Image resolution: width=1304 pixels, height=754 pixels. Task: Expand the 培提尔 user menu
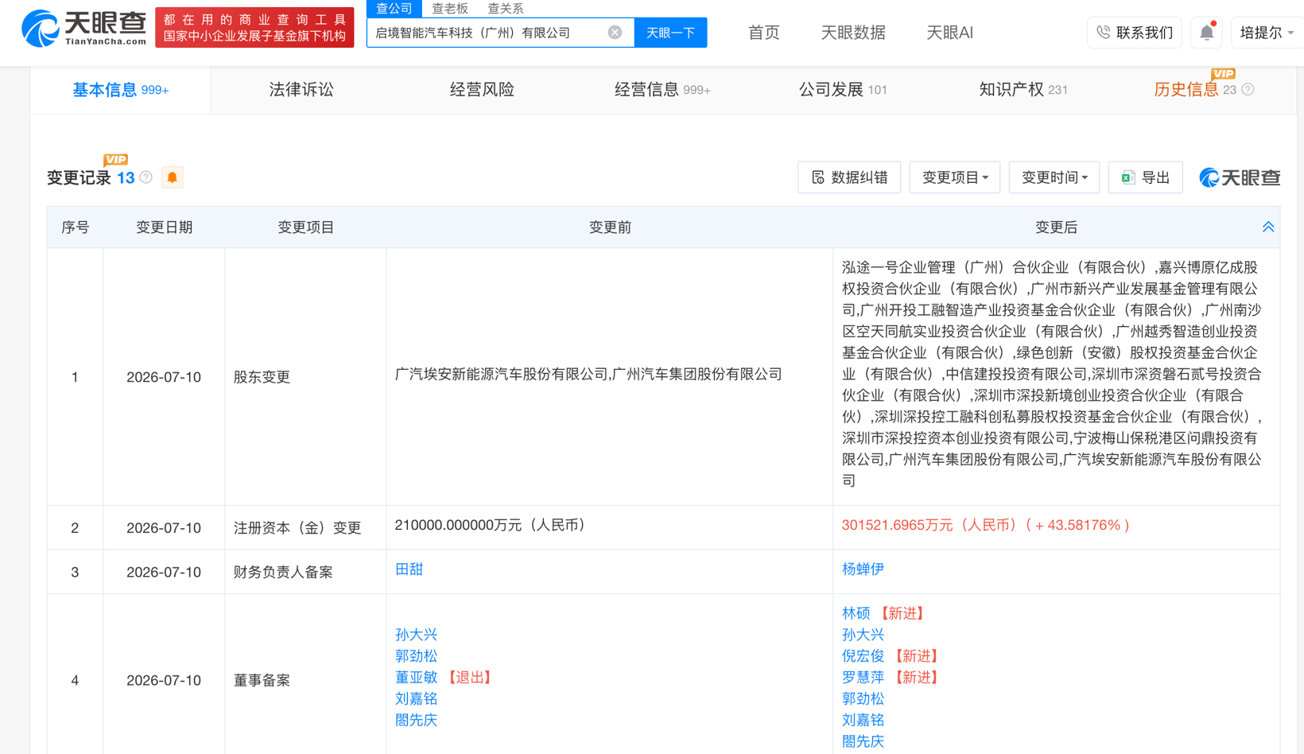click(x=1267, y=33)
